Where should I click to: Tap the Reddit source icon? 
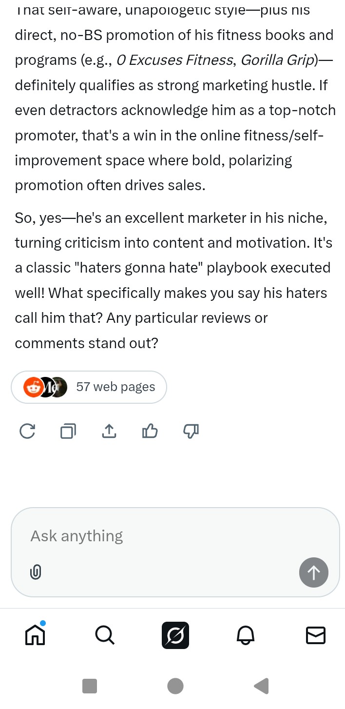tap(33, 387)
